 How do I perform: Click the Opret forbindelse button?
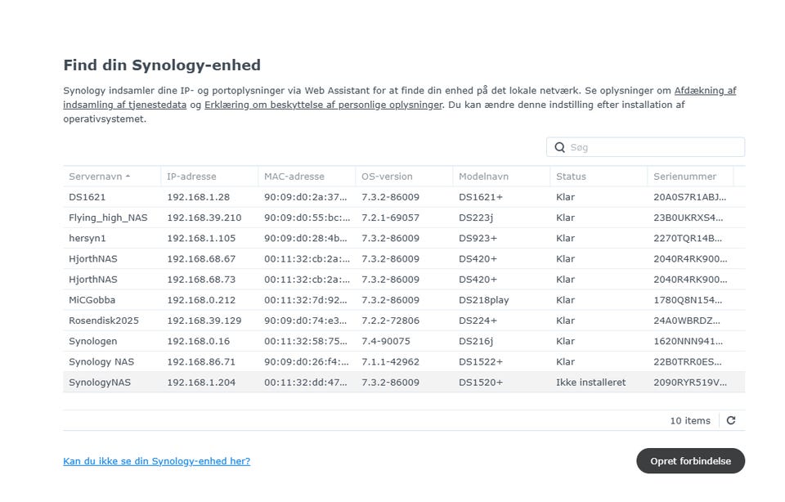tap(690, 461)
